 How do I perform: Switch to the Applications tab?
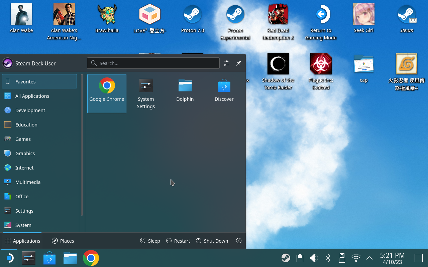22,241
